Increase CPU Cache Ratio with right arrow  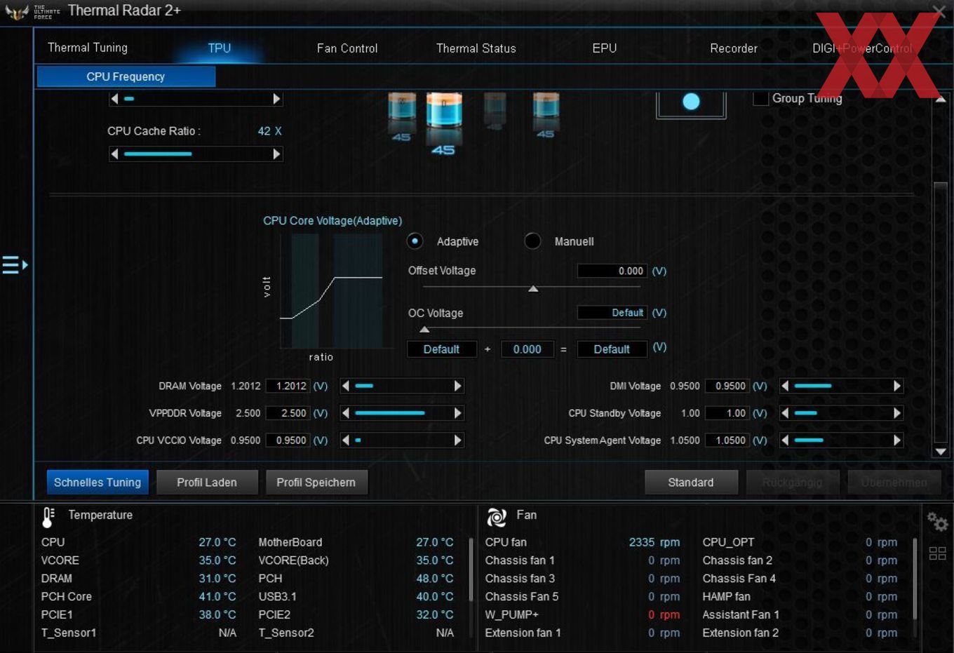click(276, 154)
